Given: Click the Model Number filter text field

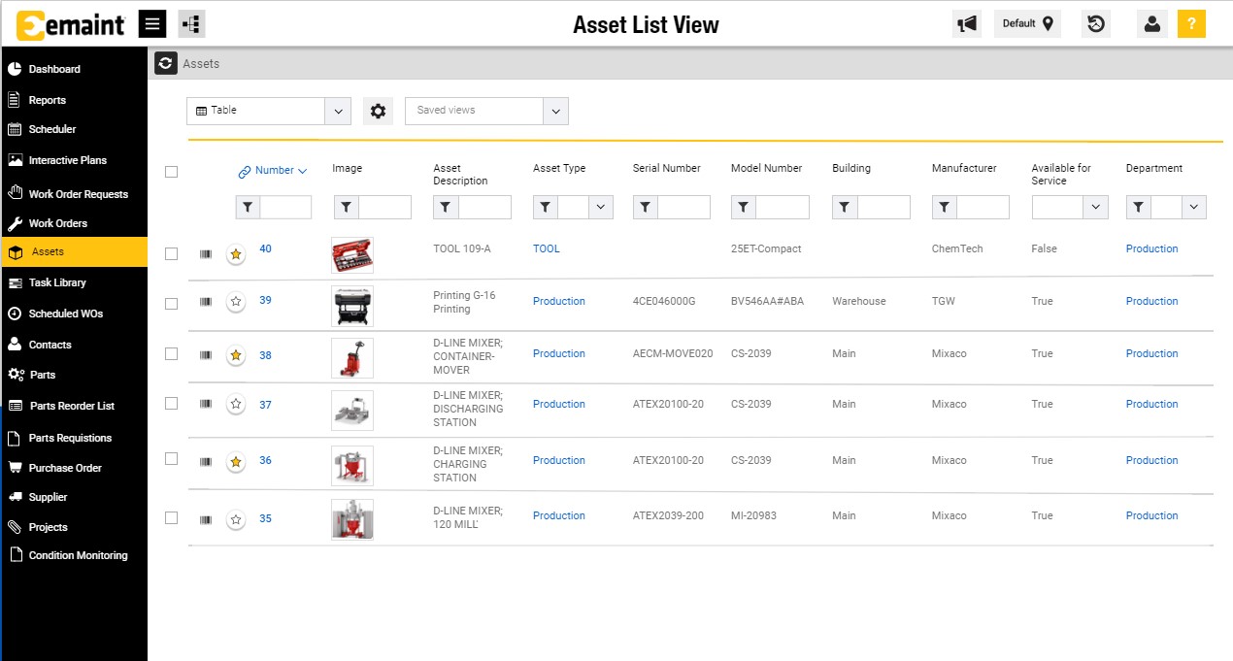Looking at the screenshot, I should 783,207.
